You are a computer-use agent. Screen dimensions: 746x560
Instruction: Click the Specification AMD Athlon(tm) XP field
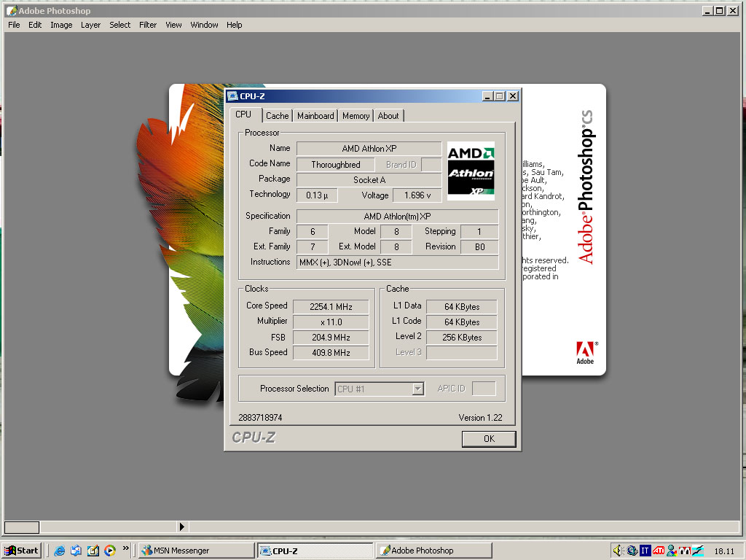tap(397, 216)
